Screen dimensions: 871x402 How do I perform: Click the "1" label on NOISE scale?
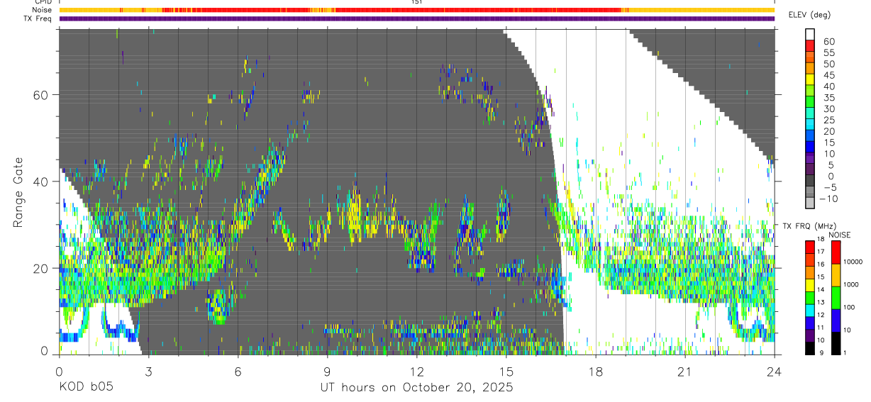(846, 352)
